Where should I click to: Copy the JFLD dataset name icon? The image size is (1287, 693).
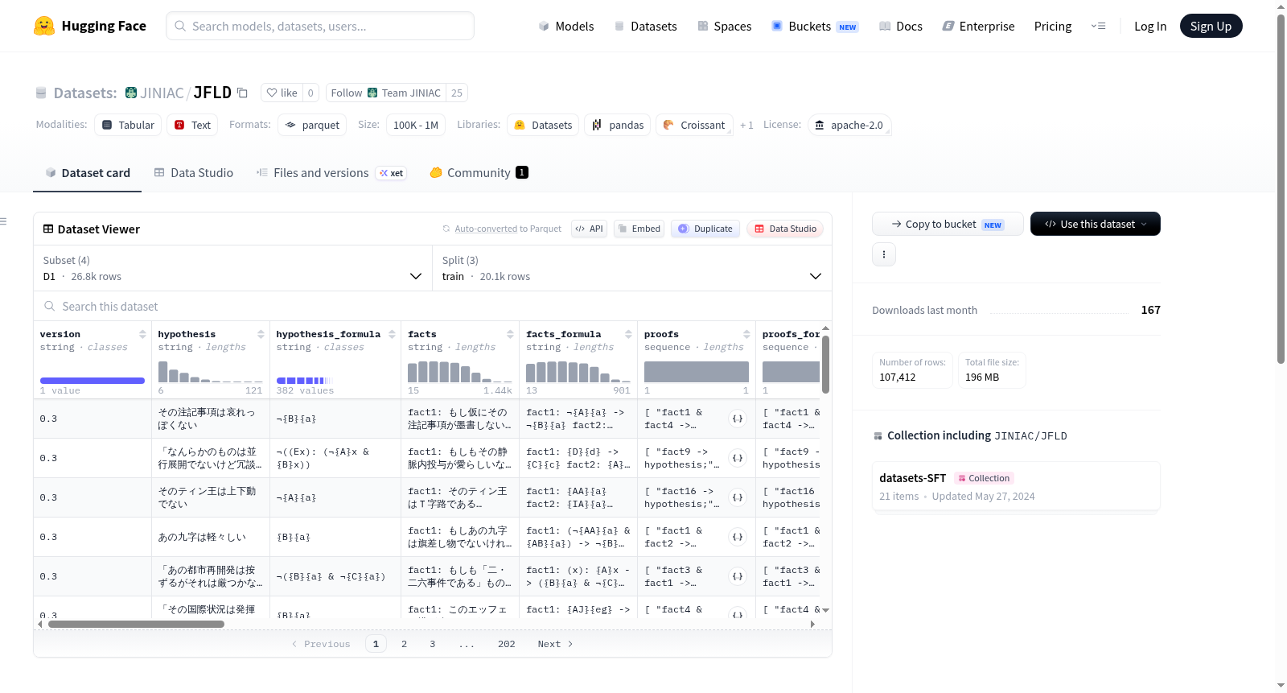point(242,93)
